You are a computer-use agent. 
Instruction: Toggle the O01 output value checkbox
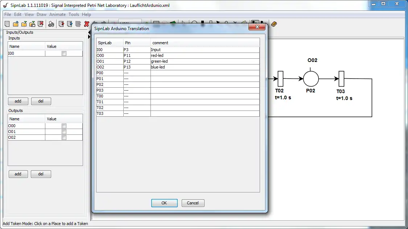(64, 132)
